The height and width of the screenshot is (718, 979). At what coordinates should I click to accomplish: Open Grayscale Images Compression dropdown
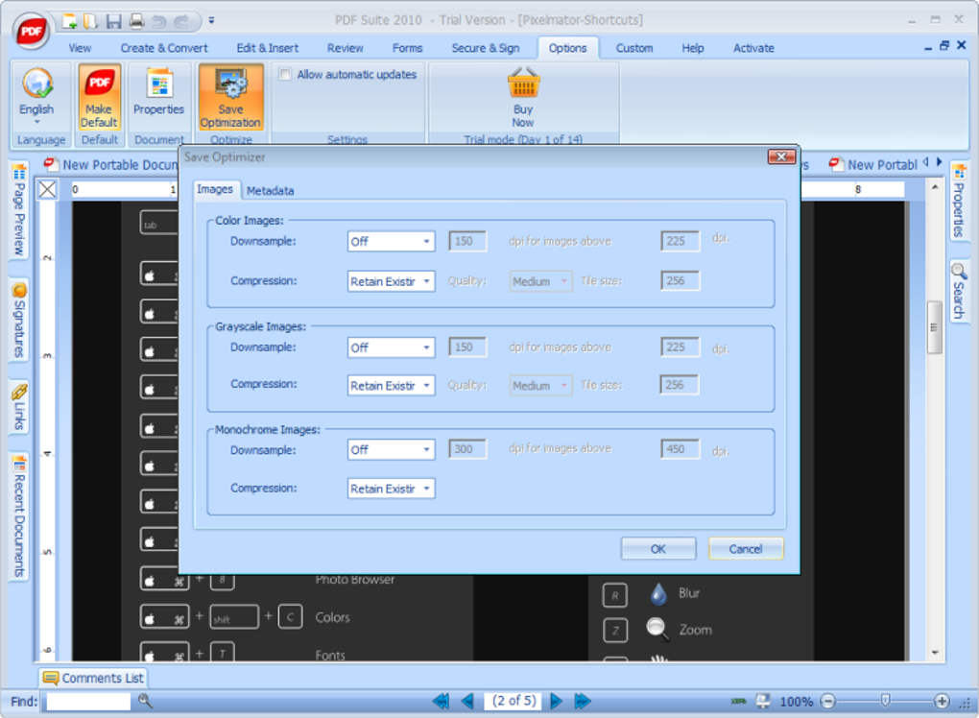pyautogui.click(x=391, y=386)
